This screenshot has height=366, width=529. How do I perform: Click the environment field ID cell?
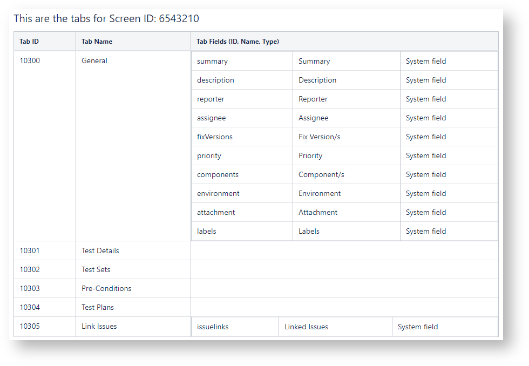tap(218, 194)
